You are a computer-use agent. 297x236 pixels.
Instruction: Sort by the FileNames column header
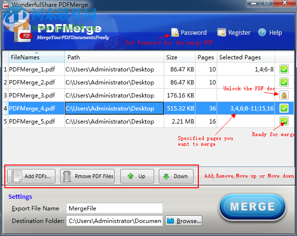tap(37, 57)
